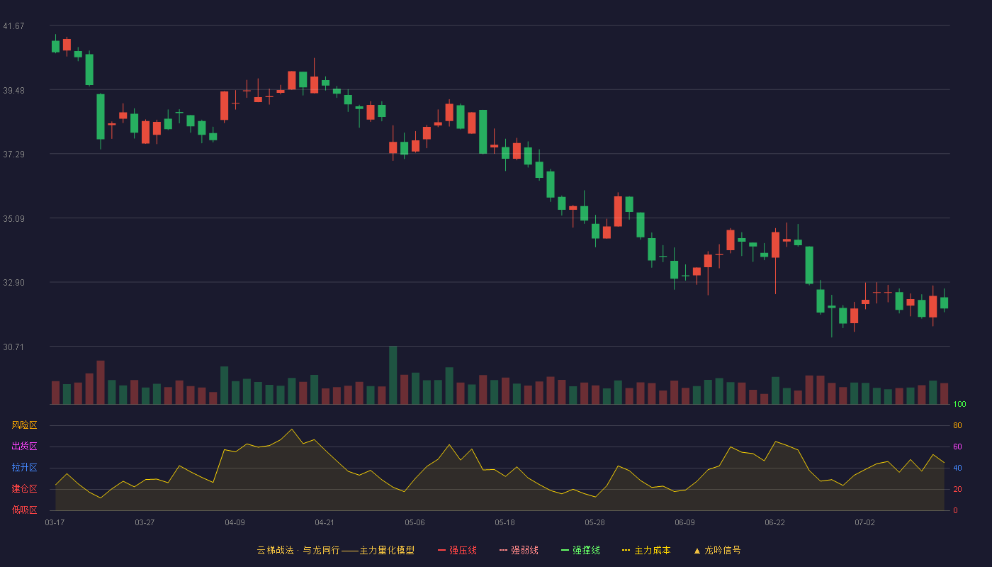Click the 龙吟信号 triangle legend icon
The image size is (992, 567).
point(697,550)
